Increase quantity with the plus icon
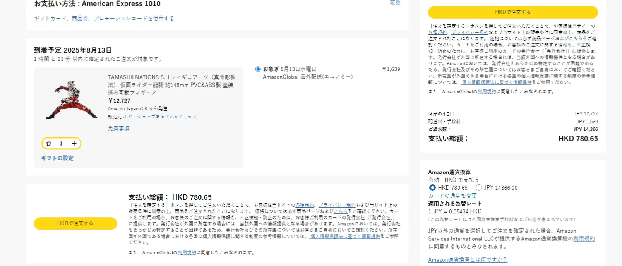The height and width of the screenshot is (266, 622). (x=74, y=144)
